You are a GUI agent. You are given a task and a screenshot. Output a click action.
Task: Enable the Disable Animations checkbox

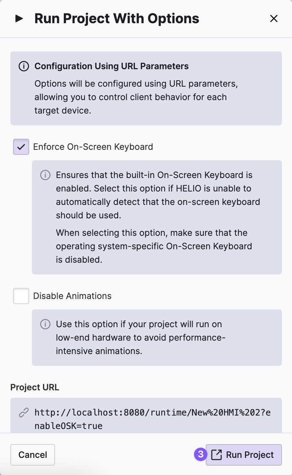click(x=21, y=296)
